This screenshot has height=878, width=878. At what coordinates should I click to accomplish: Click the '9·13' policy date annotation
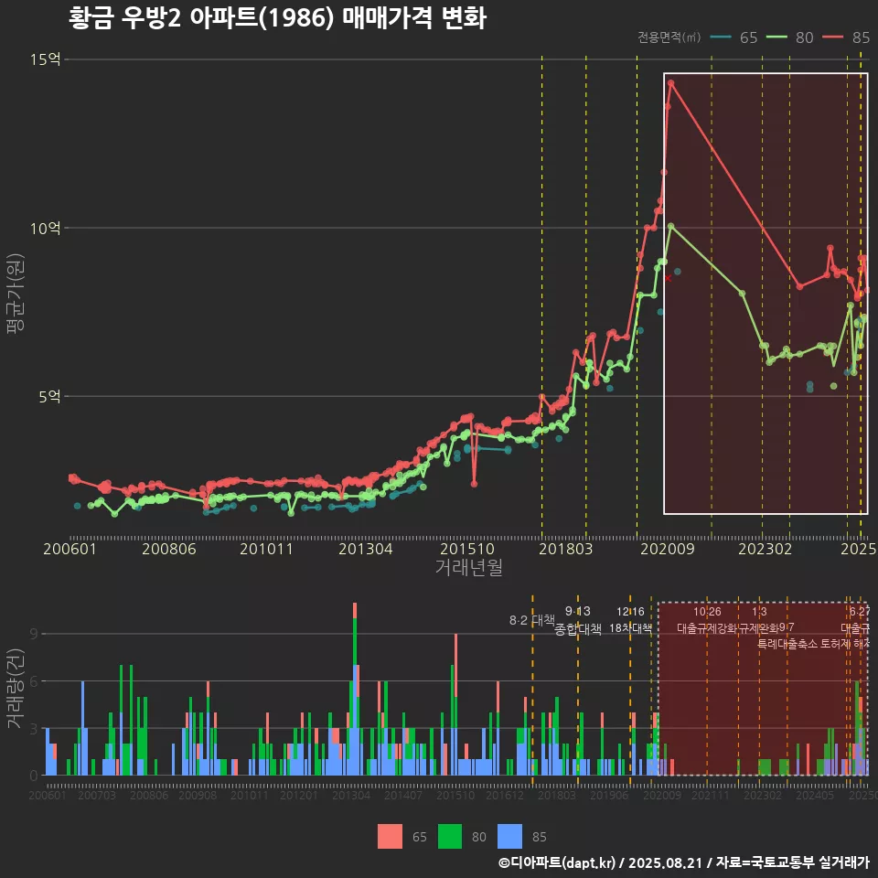coord(578,611)
